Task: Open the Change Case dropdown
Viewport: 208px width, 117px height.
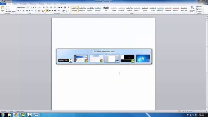Action: [40, 7]
